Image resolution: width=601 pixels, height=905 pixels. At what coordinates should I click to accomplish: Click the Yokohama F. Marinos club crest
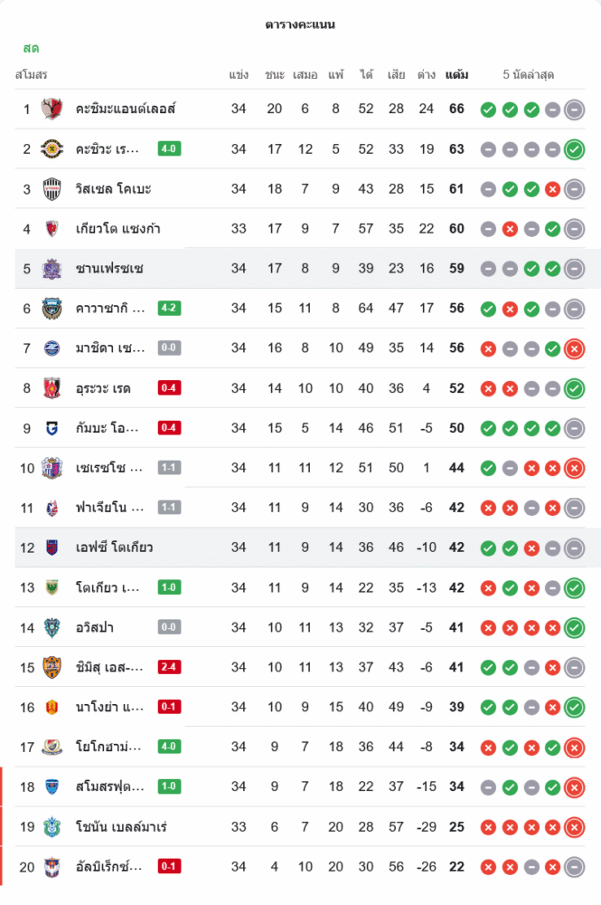pos(52,747)
